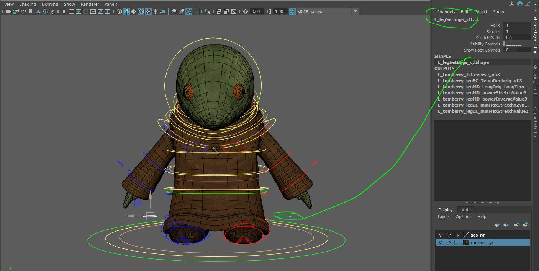Click the wireframe cube display icon
Viewport: 539px width, 271px height.
tap(119, 11)
